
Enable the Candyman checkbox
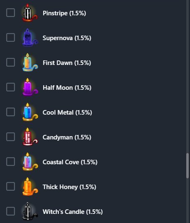coord(10,137)
